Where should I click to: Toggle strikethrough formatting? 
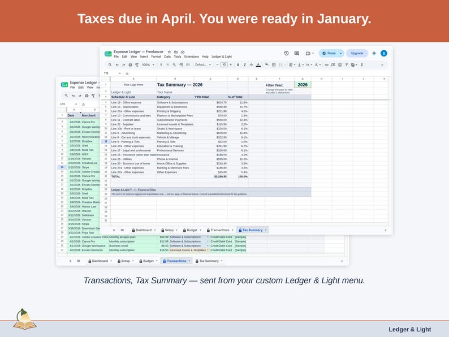(251, 65)
